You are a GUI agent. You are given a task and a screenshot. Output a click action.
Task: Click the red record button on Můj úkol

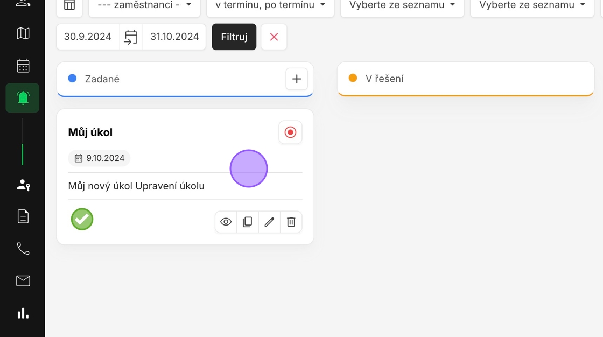click(x=290, y=132)
